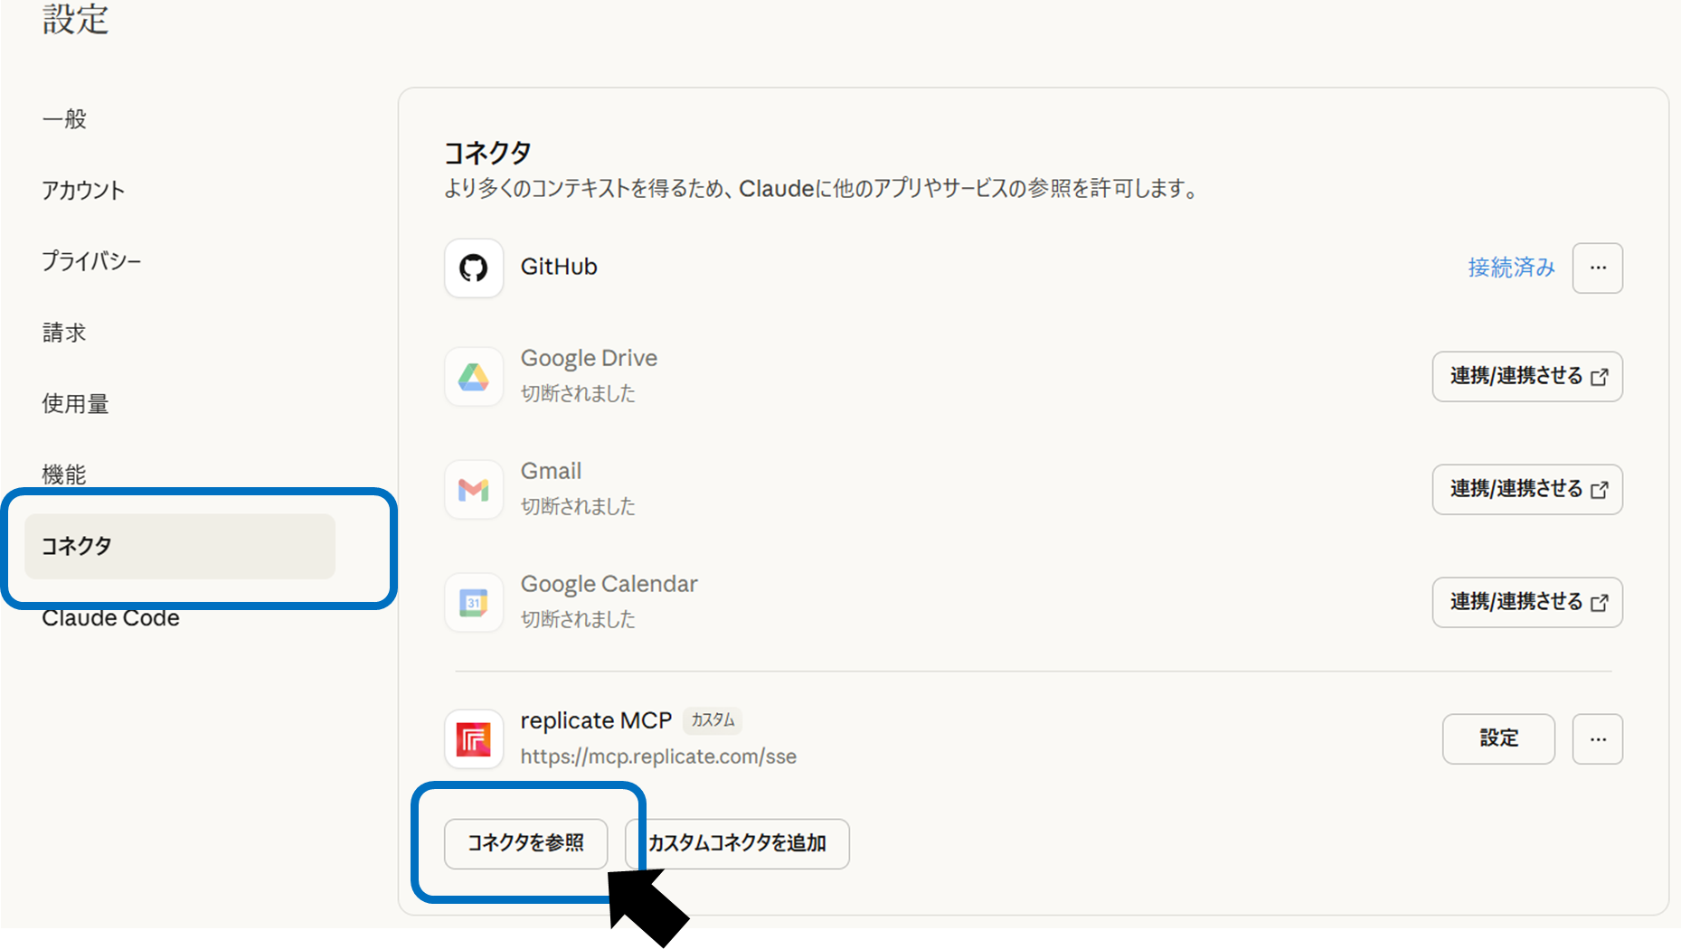Click the コネクタを参照 button
This screenshot has height=949, width=1681.
525,843
